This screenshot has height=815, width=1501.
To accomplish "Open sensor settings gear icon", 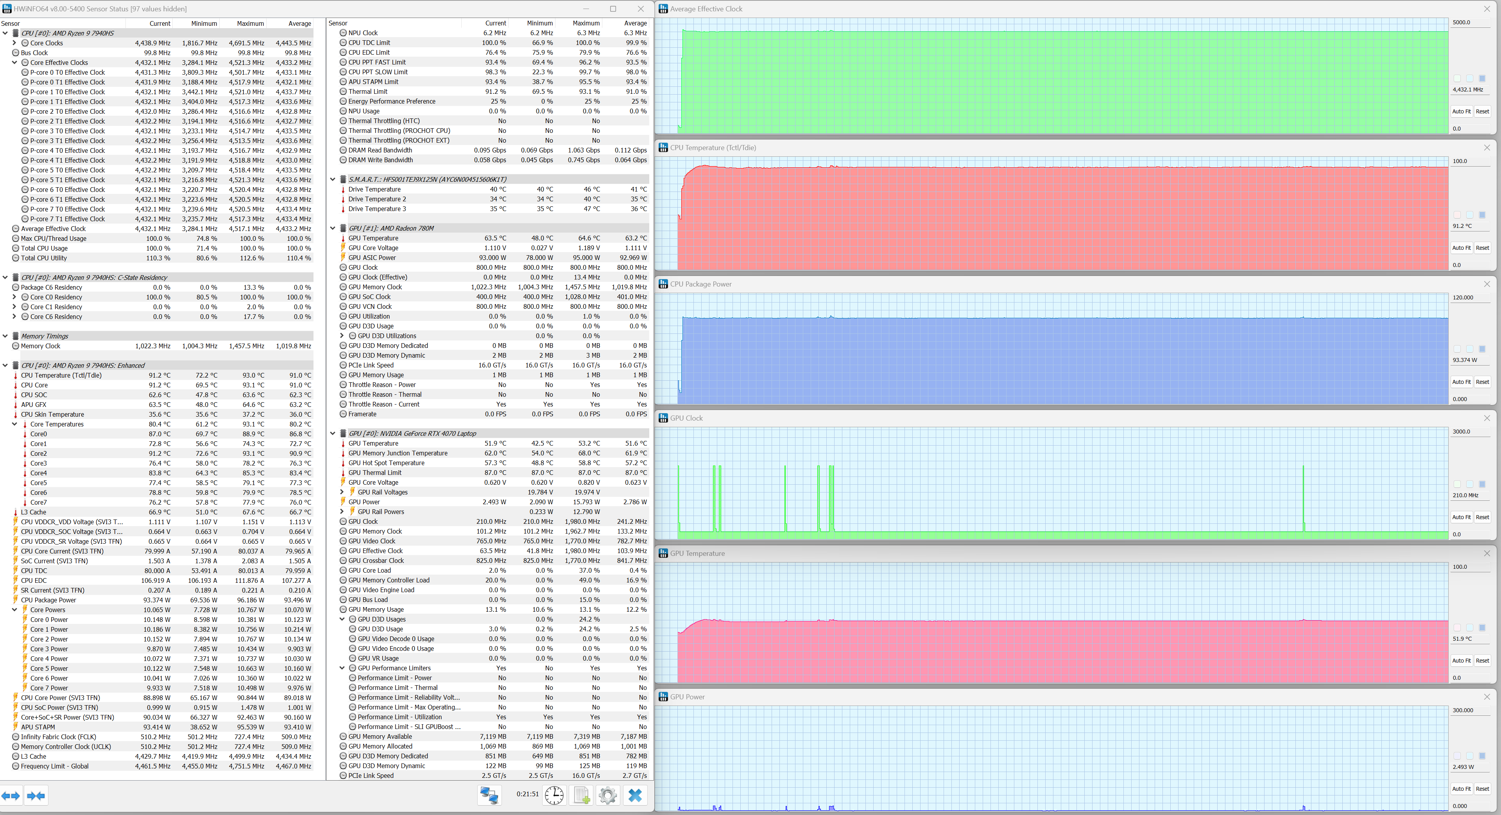I will tap(608, 795).
